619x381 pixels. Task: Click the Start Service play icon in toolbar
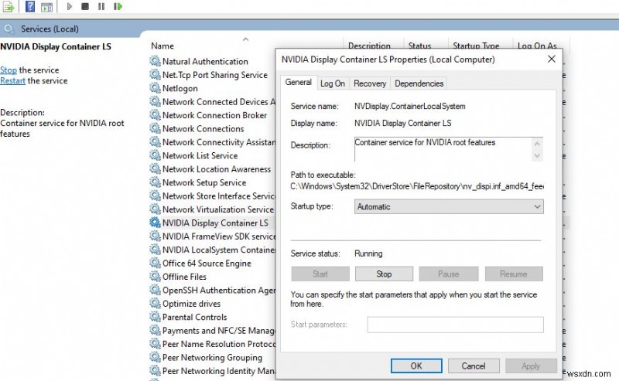tap(70, 6)
